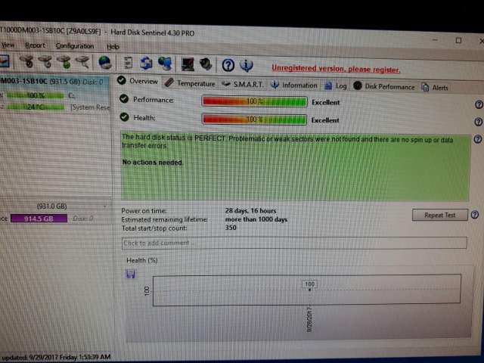Click the check icon next to Health label
The width and height of the screenshot is (484, 363).
(124, 117)
